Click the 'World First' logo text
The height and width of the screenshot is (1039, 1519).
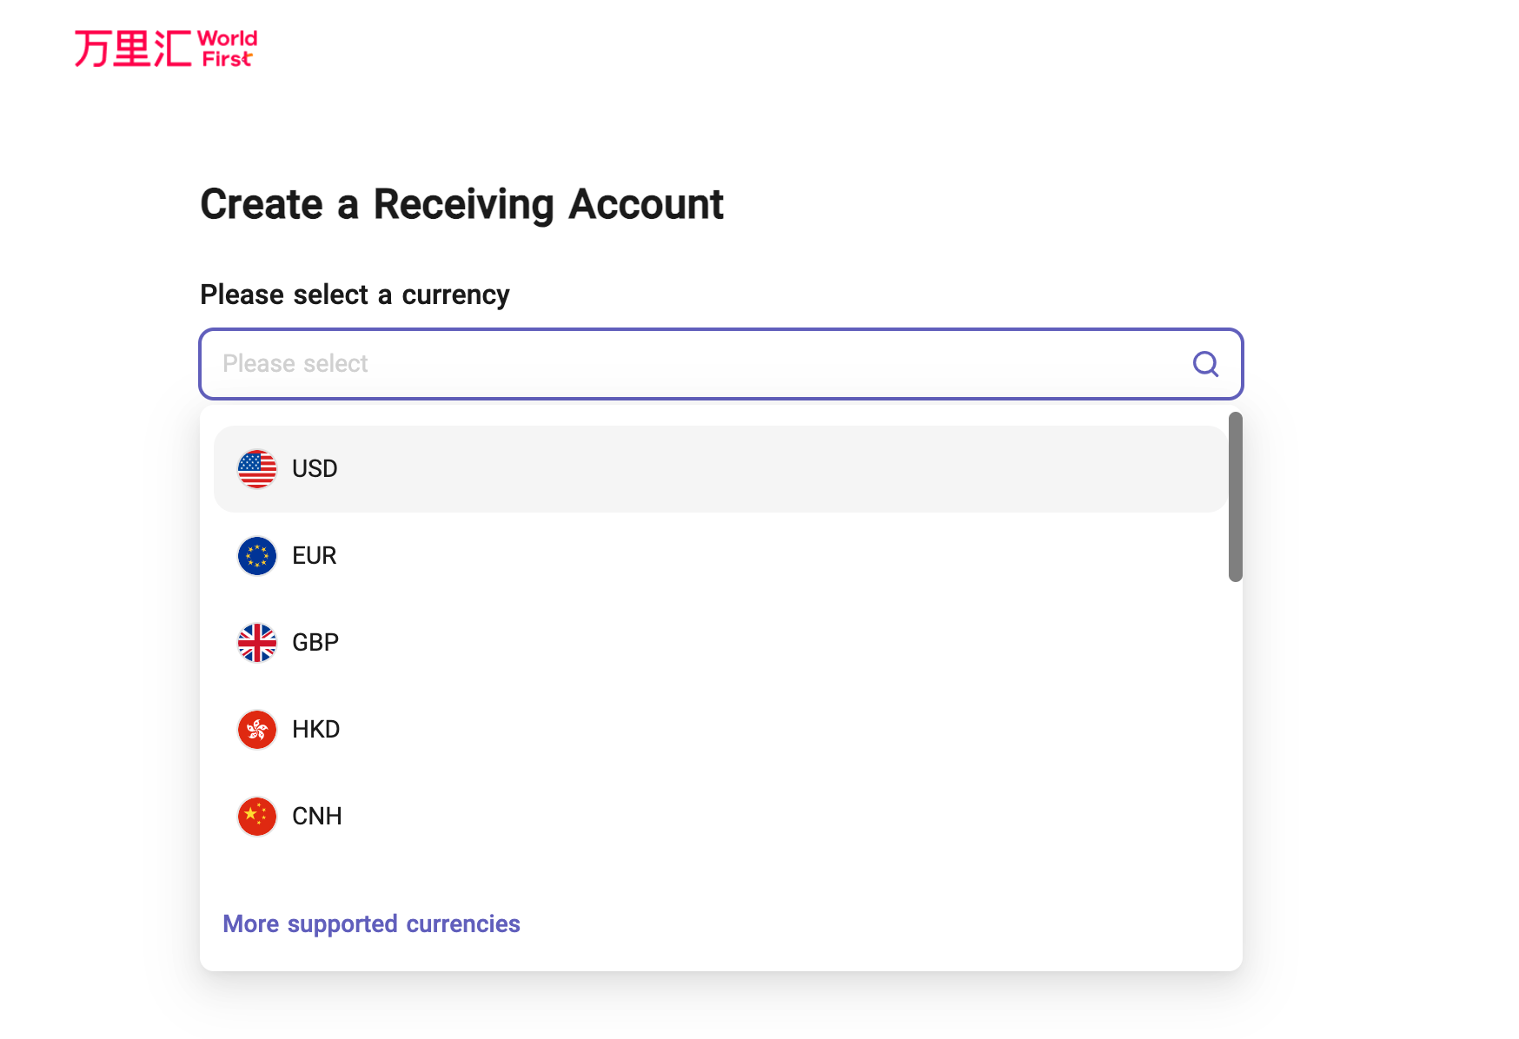click(228, 49)
